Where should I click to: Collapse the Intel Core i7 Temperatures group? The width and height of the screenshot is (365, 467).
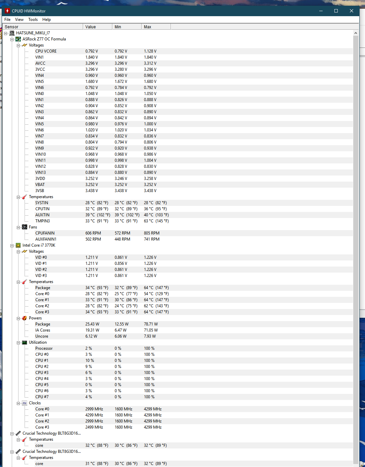19,282
